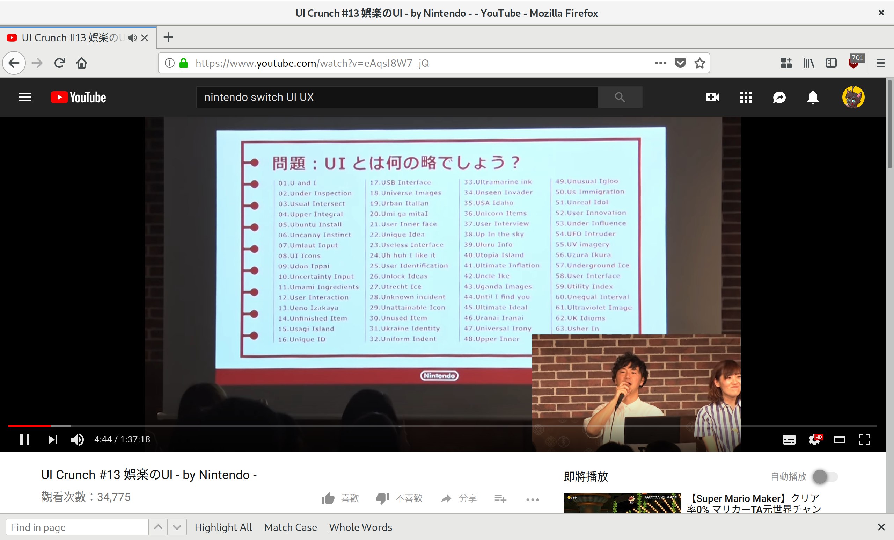Open the uBlock extension showing 701

point(856,62)
